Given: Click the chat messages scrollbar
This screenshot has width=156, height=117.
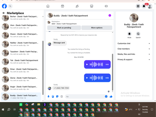Looking at the screenshot, I should tap(112, 72).
